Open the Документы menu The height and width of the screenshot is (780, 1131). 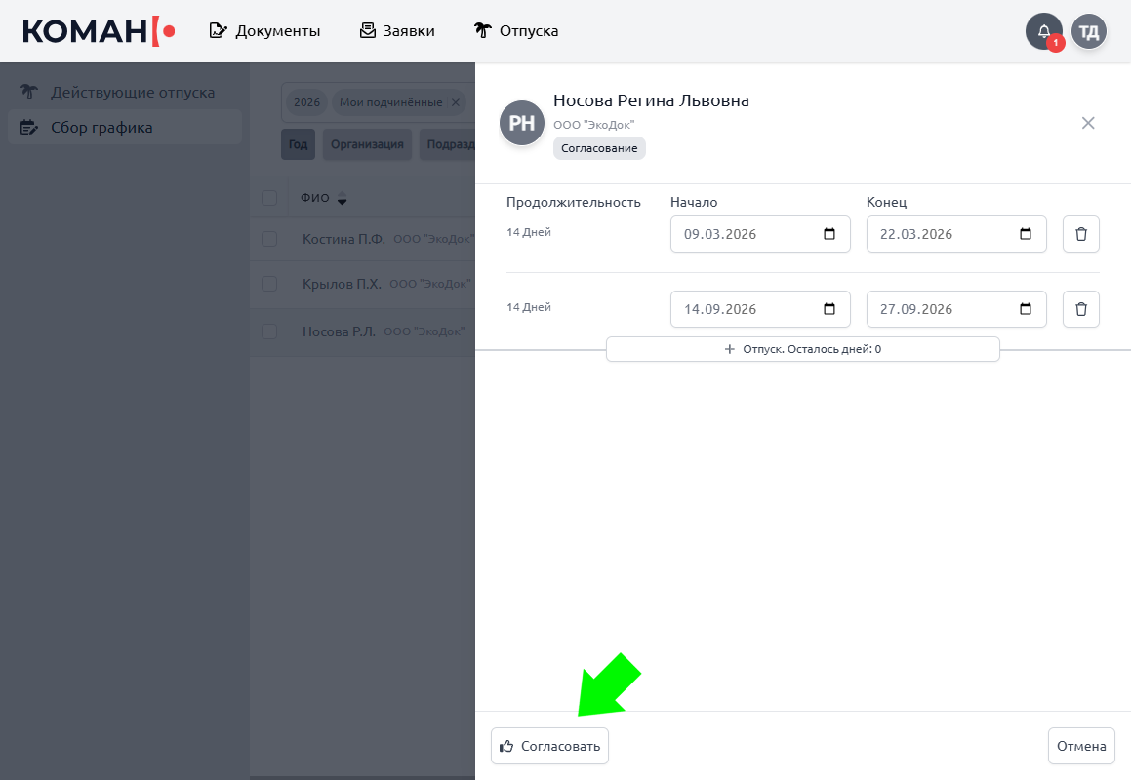(264, 31)
